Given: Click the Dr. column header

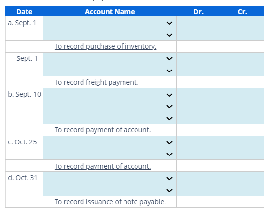Looking at the screenshot, I should 198,12.
